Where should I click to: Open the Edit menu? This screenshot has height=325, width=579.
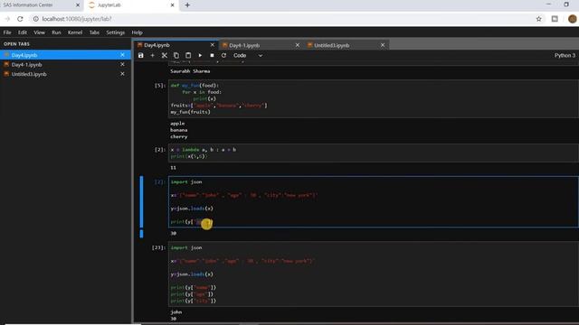coord(23,32)
